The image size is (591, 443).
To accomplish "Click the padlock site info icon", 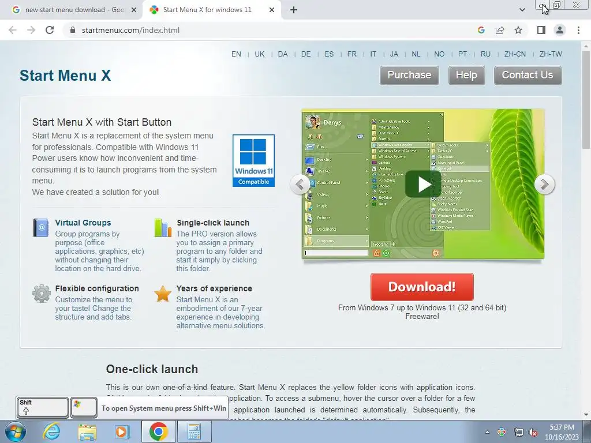I will pyautogui.click(x=73, y=30).
